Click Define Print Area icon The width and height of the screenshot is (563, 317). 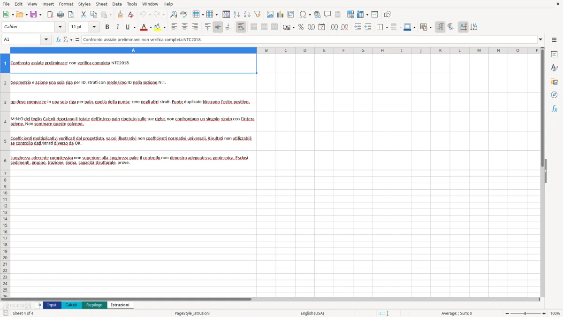pos(350,15)
